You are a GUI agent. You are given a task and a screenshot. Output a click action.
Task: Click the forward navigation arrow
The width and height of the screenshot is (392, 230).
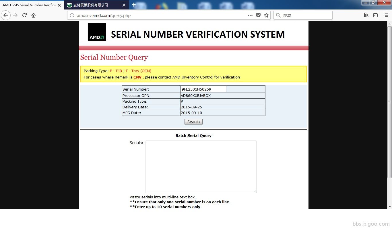15,15
